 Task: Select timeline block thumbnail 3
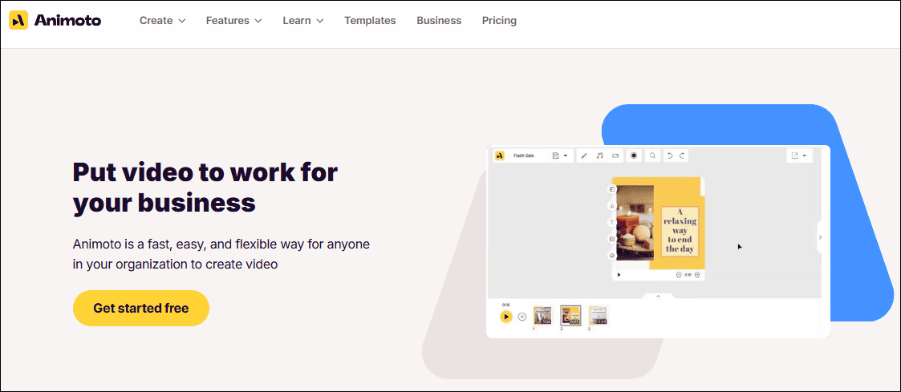(598, 316)
